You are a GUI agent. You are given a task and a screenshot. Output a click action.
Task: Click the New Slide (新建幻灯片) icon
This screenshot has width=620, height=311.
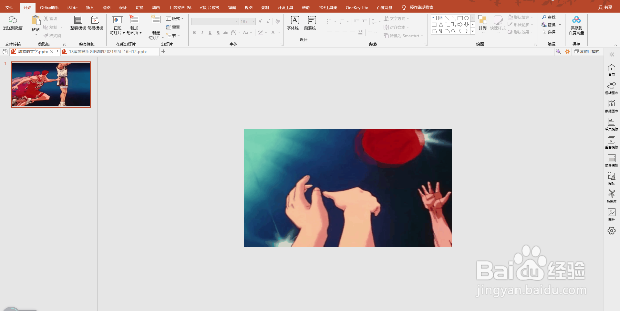pos(156,20)
